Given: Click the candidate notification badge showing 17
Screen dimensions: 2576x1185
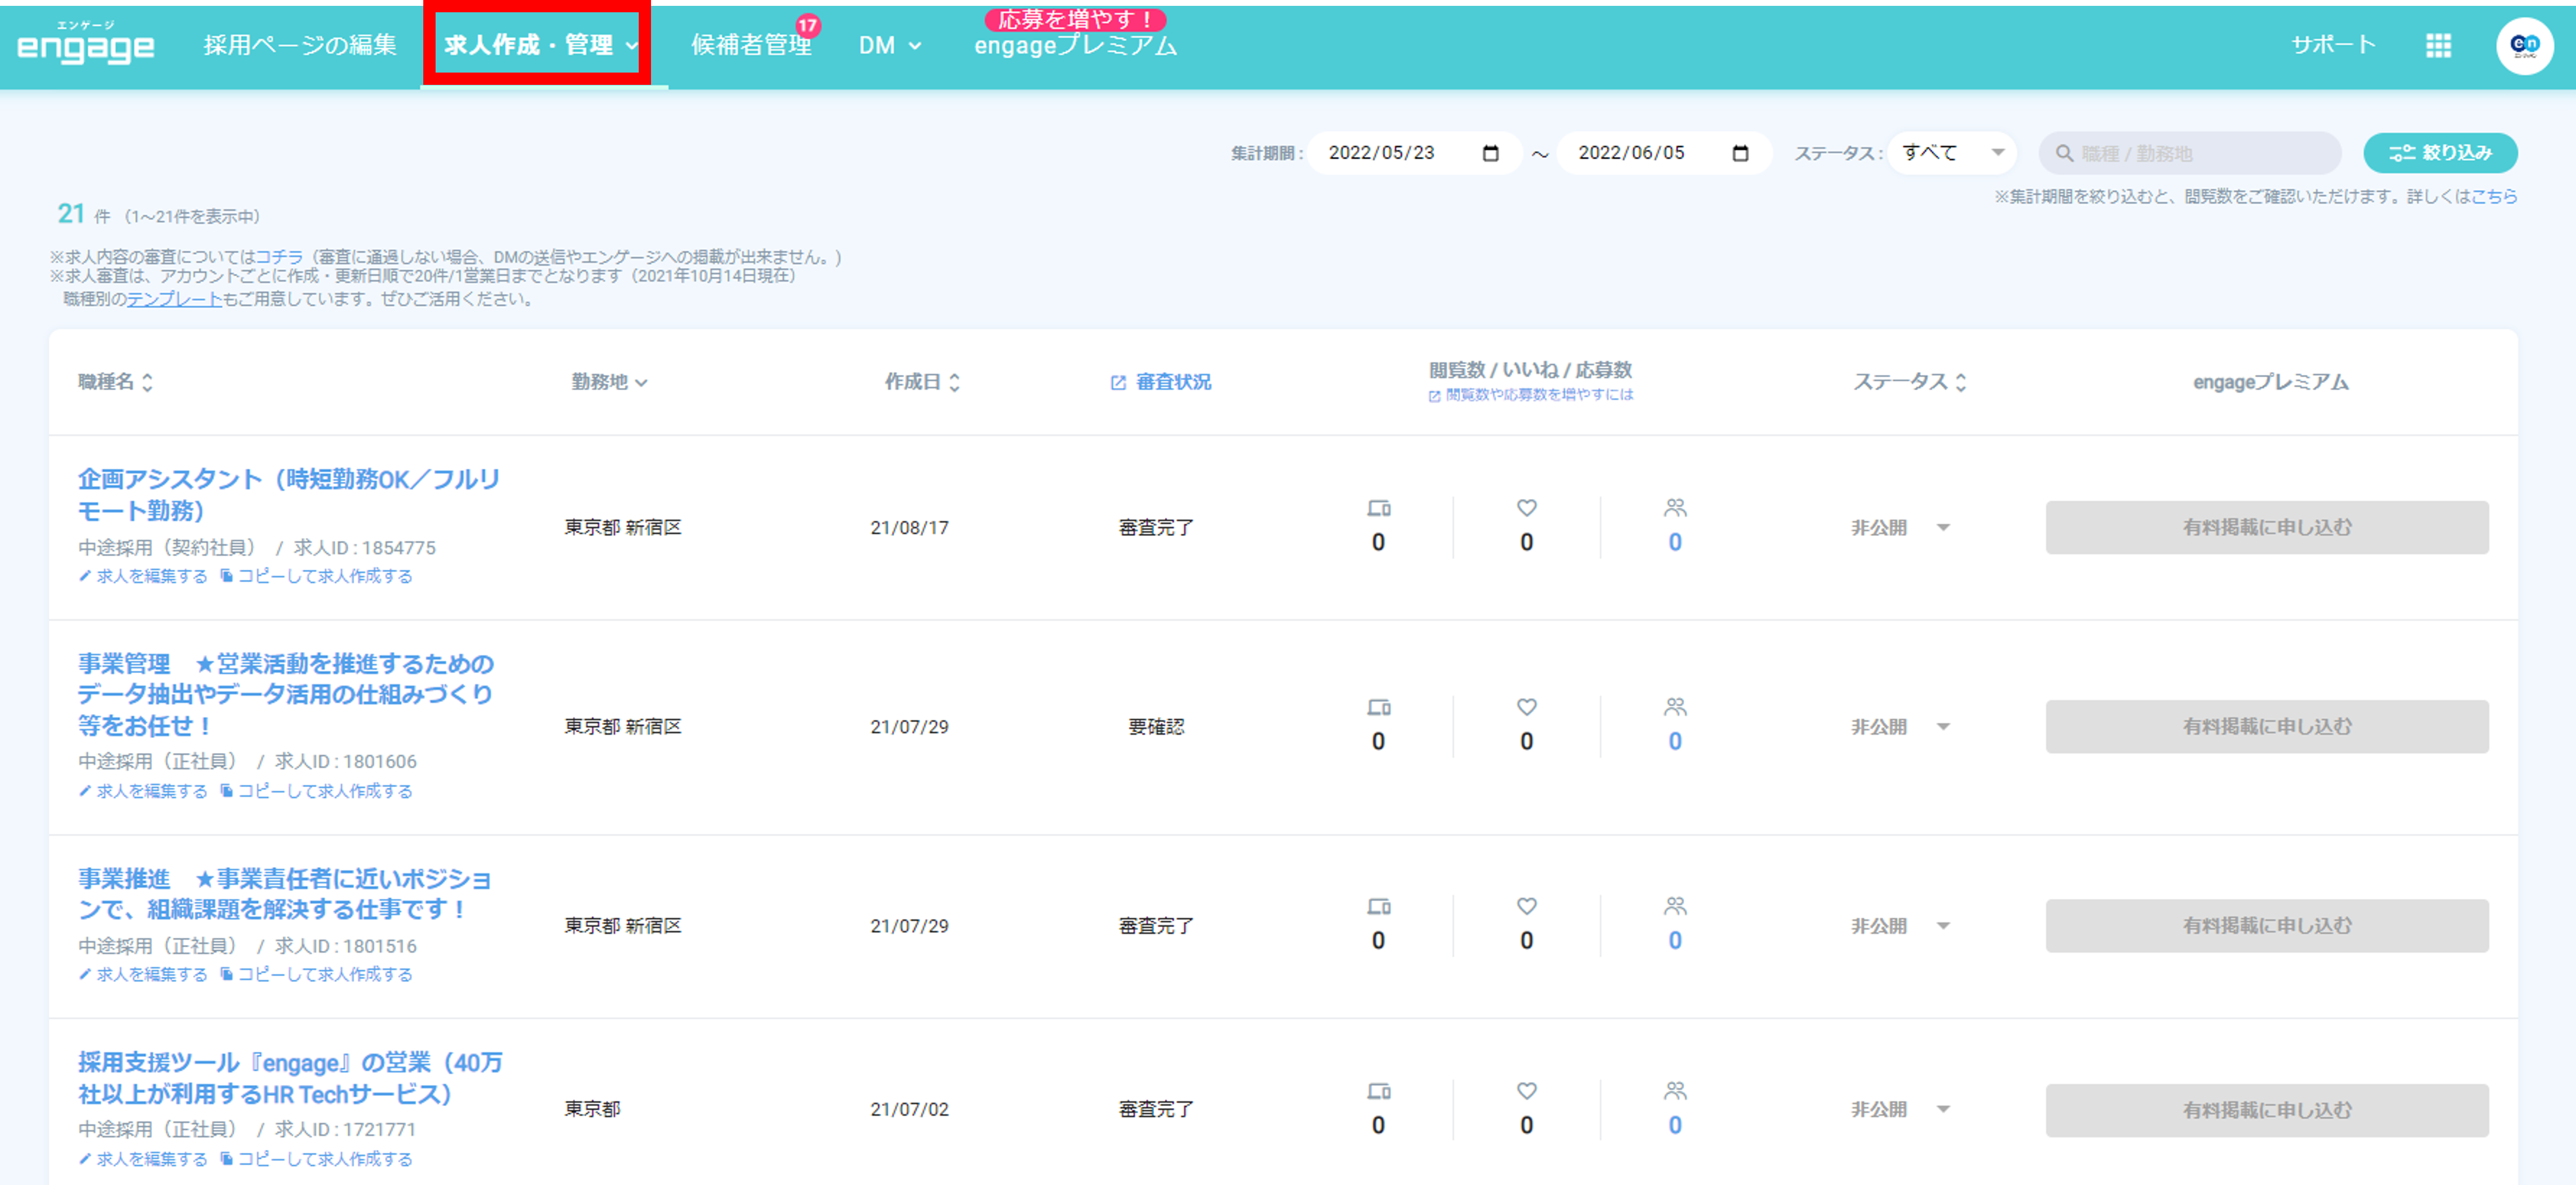Looking at the screenshot, I should click(807, 25).
